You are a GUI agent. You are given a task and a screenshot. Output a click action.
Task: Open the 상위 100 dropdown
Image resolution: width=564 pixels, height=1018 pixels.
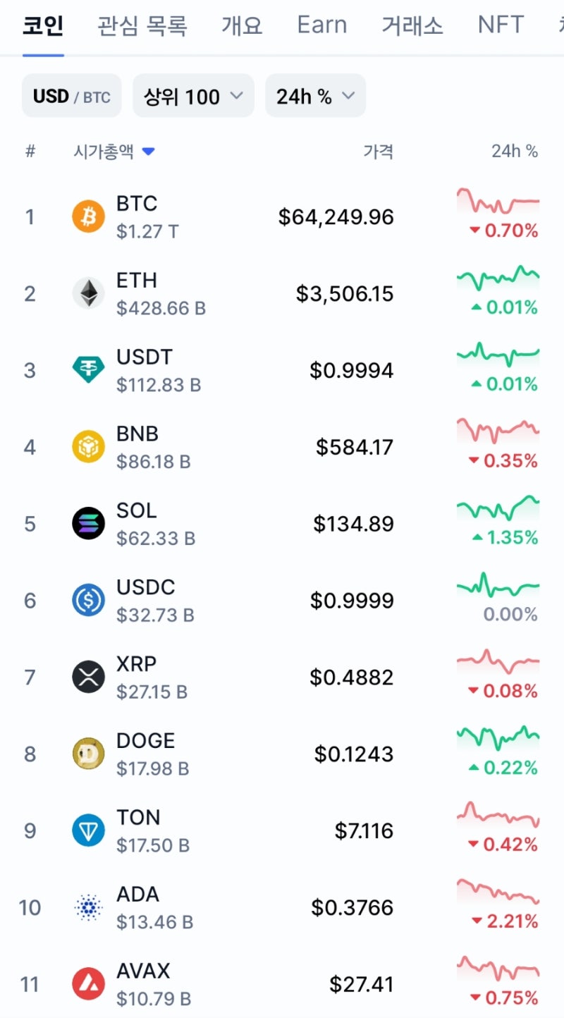[x=193, y=96]
